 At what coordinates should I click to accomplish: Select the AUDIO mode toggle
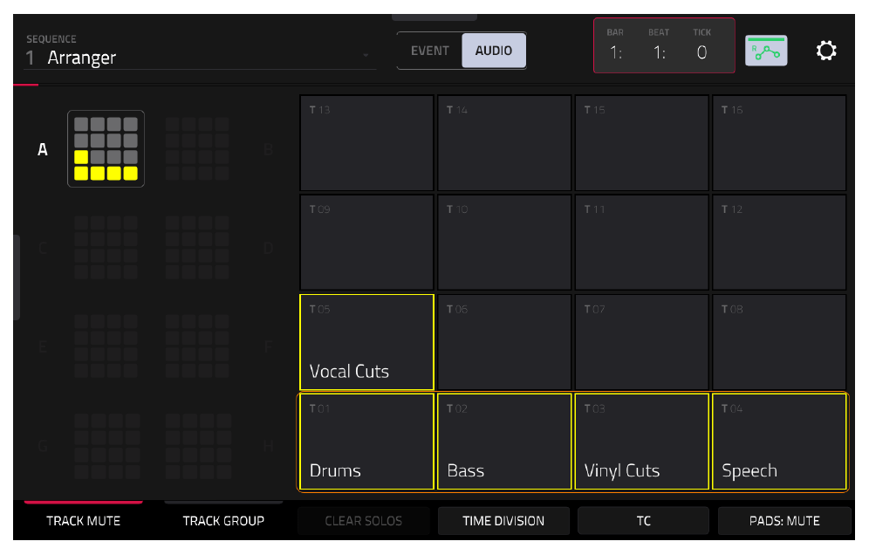tap(494, 51)
